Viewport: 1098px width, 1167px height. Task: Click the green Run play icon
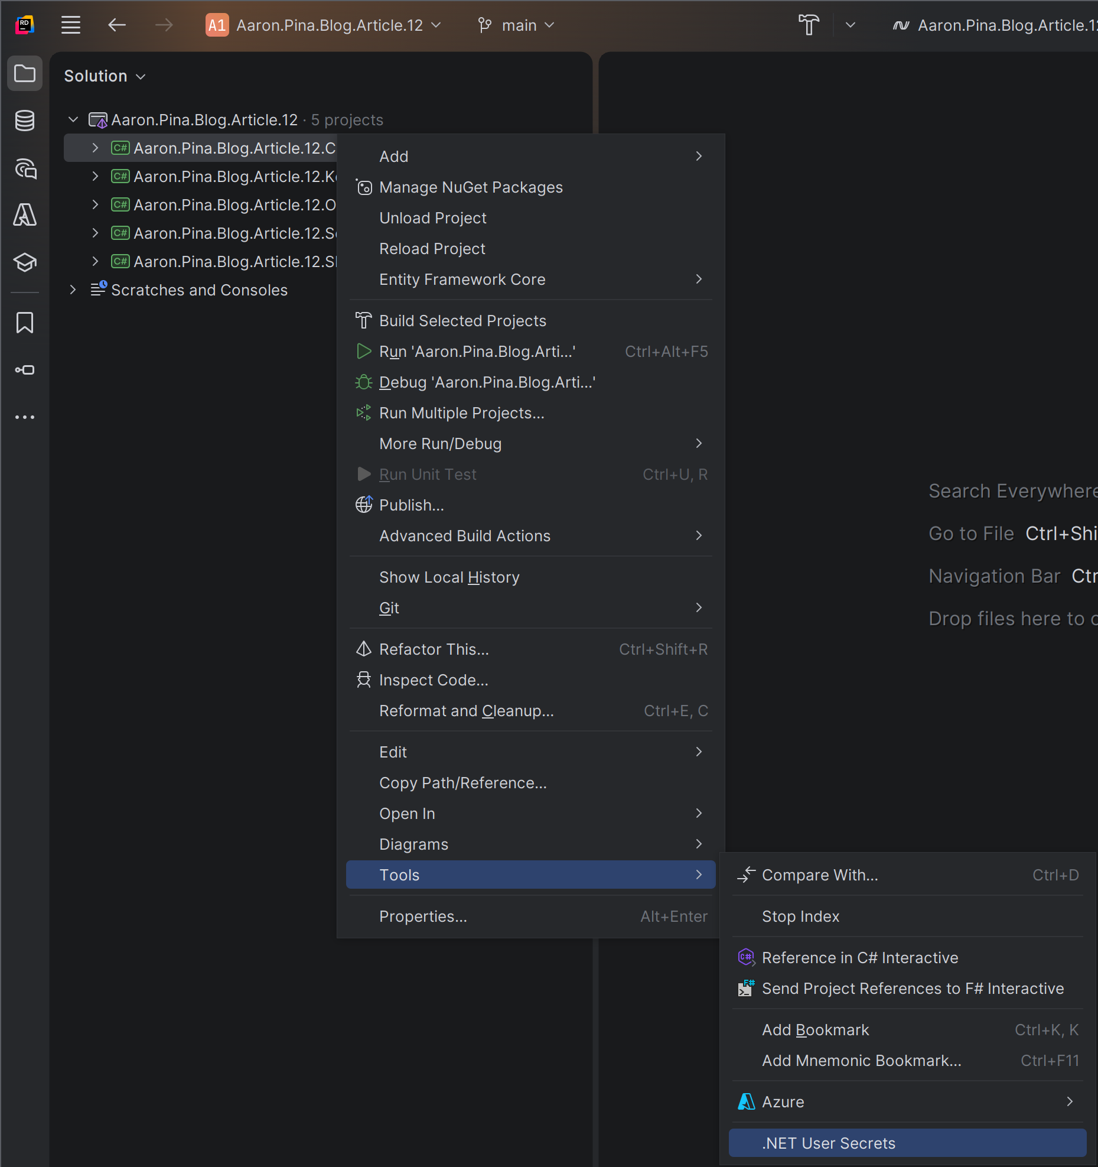364,352
